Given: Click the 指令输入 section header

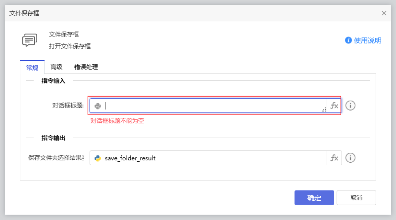Looking at the screenshot, I should pos(57,80).
